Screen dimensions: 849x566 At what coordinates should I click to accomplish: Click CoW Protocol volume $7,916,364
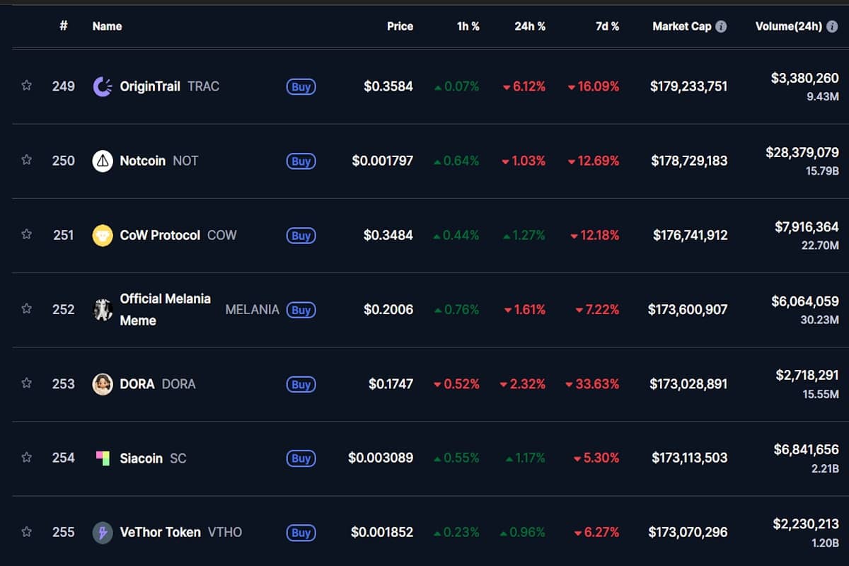(807, 227)
